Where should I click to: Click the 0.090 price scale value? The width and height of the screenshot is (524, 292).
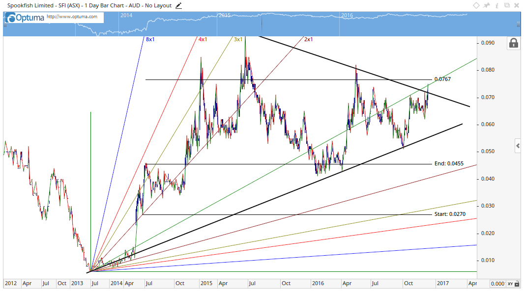coord(488,43)
